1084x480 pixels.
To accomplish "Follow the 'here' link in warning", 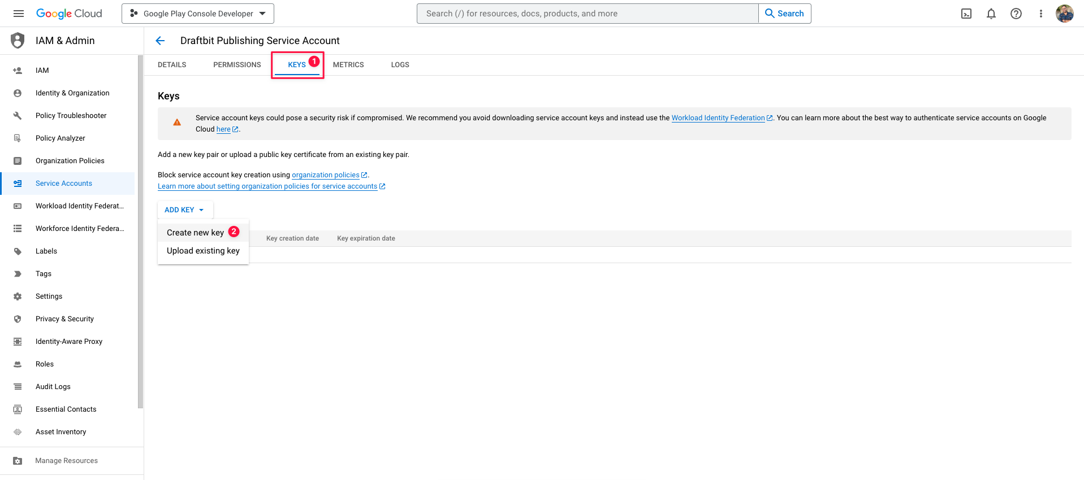I will (227, 129).
